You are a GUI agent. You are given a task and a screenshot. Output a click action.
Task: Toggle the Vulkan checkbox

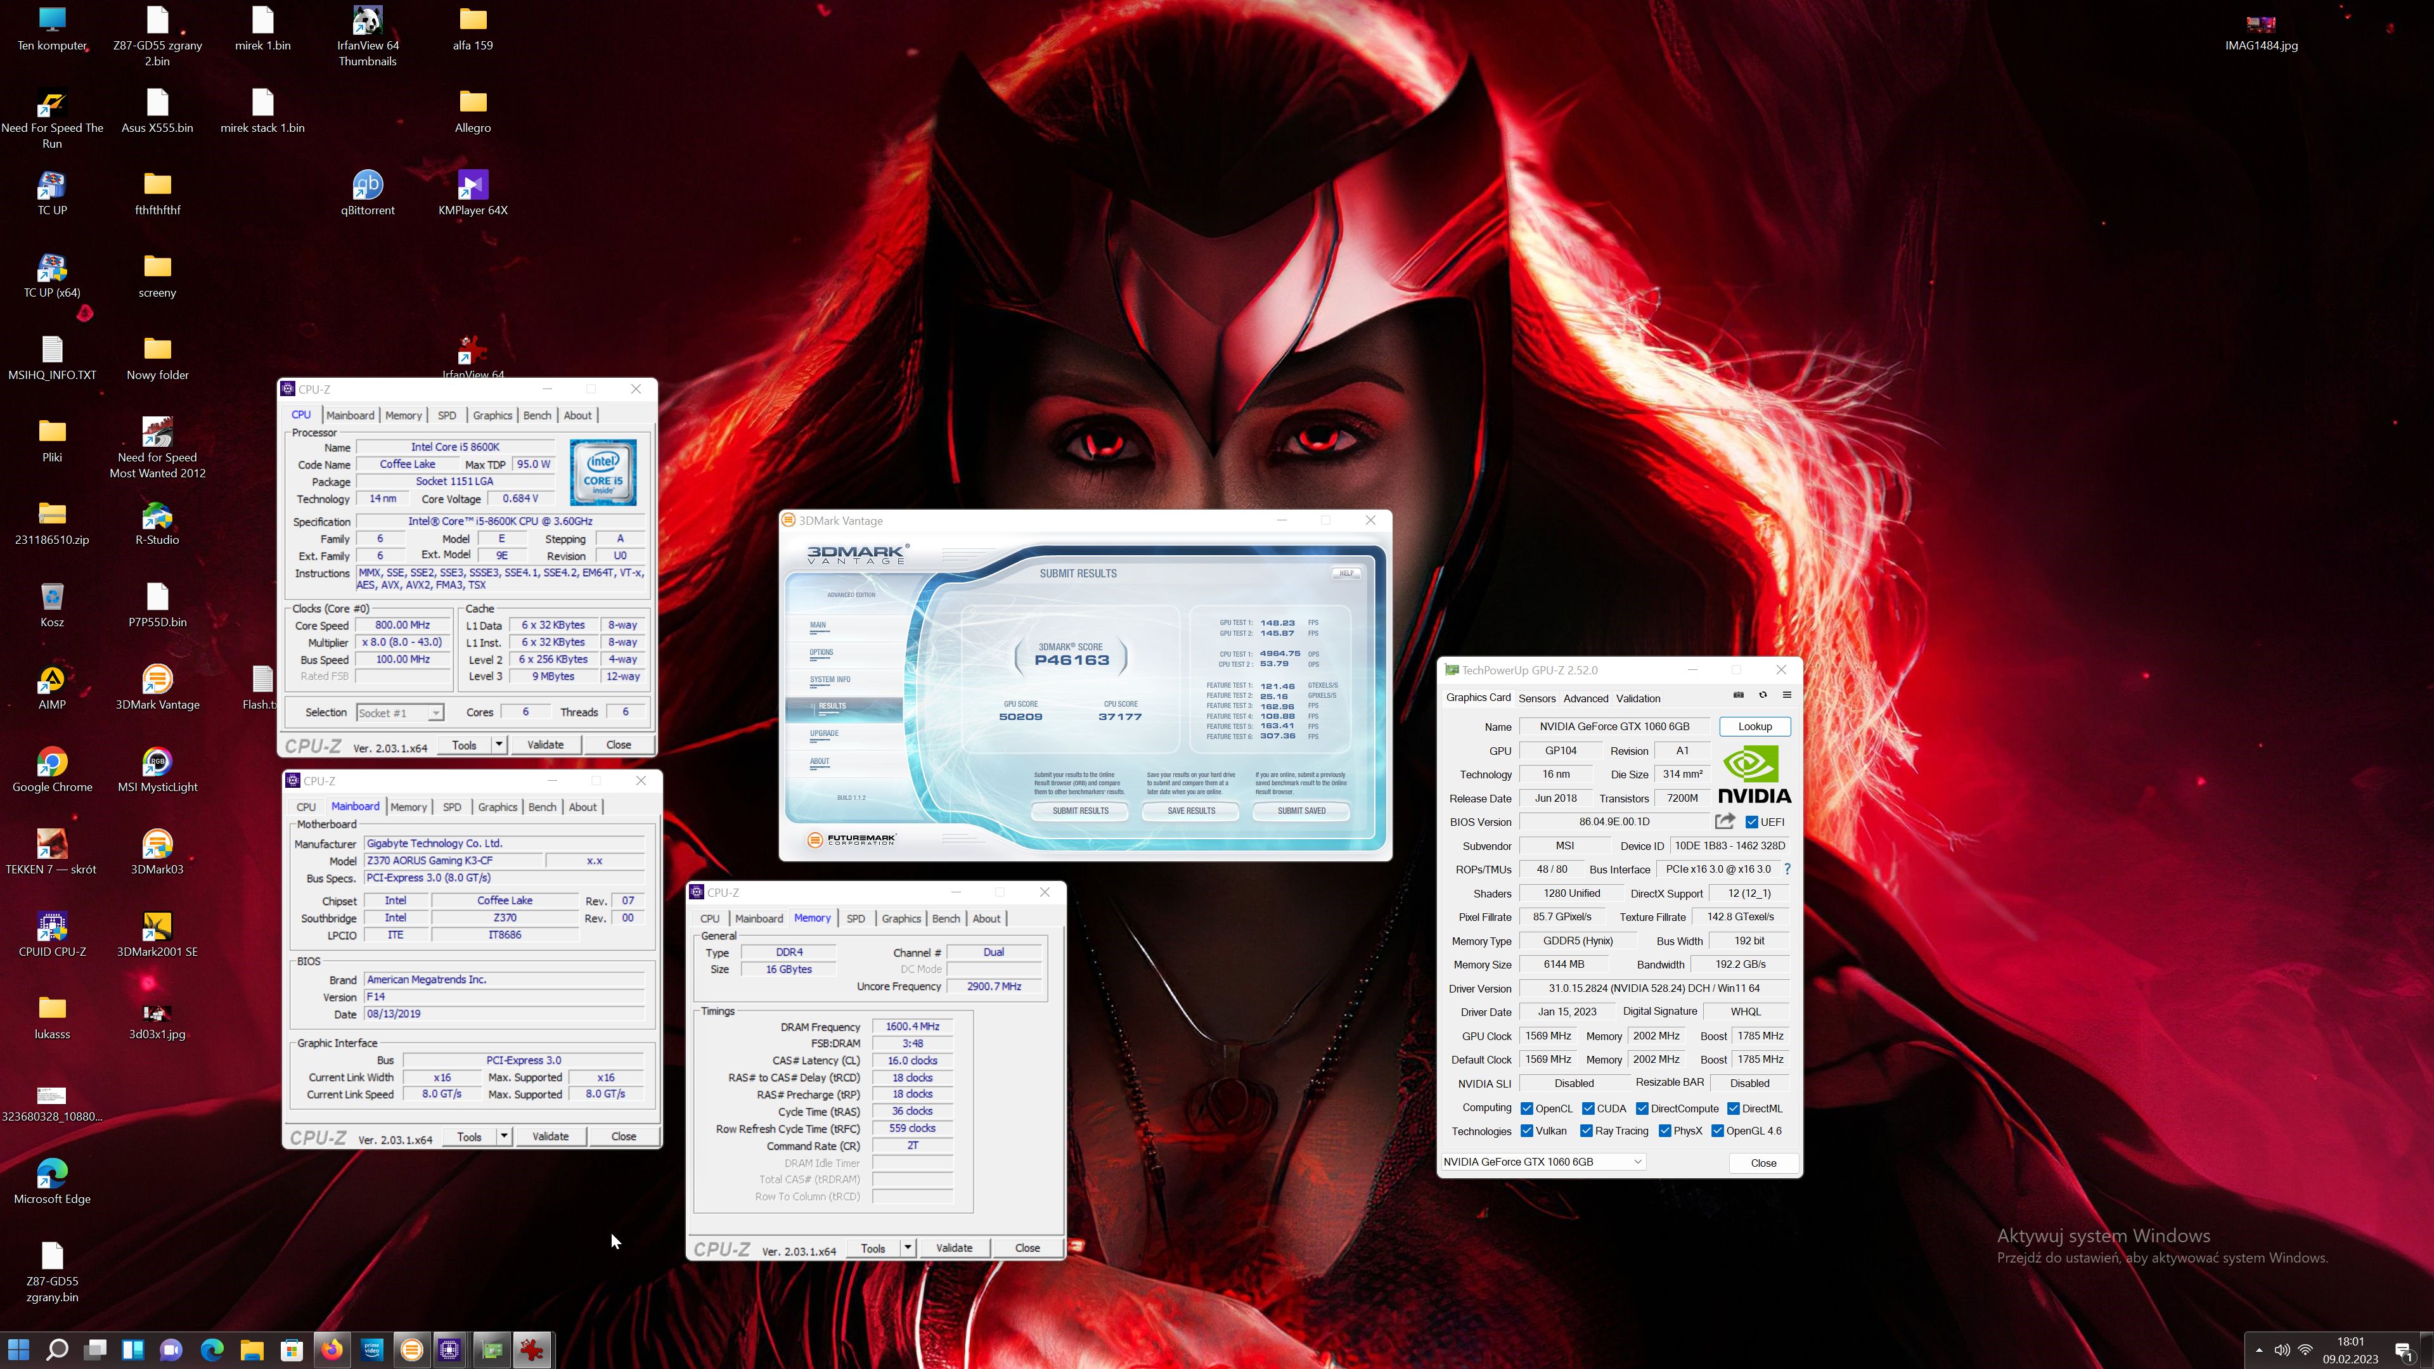click(1526, 1131)
